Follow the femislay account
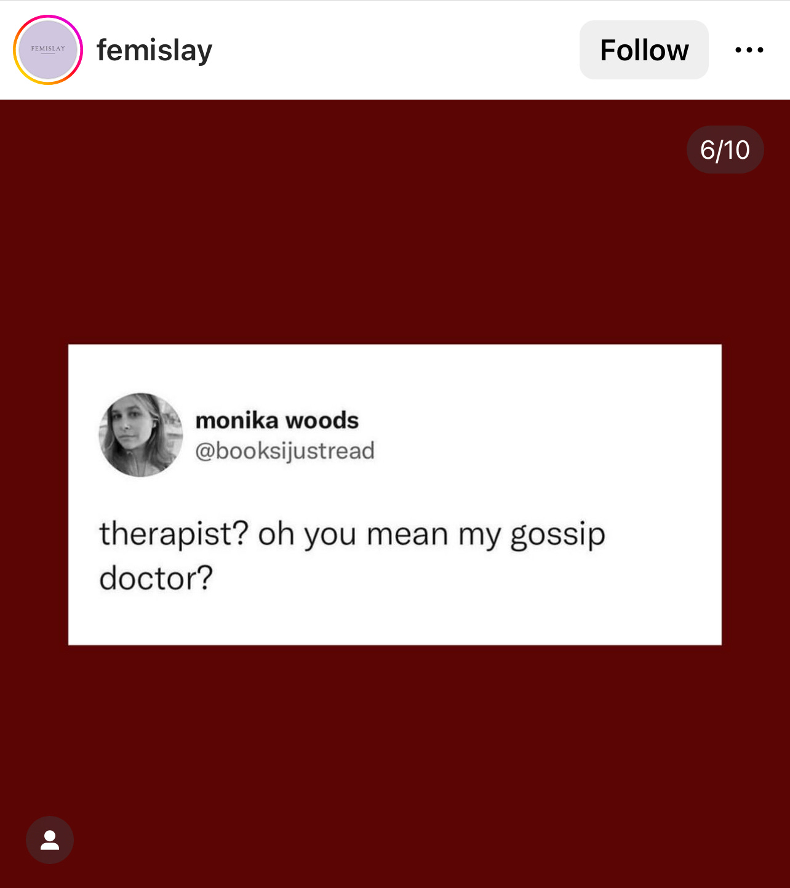Screen dimensions: 790x888 pyautogui.click(x=644, y=50)
